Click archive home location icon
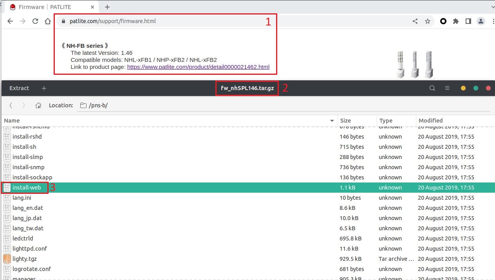The height and width of the screenshot is (280, 495). click(38, 105)
